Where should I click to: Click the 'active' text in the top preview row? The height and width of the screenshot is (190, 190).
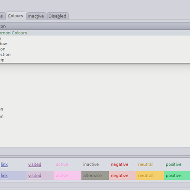tap(62, 164)
